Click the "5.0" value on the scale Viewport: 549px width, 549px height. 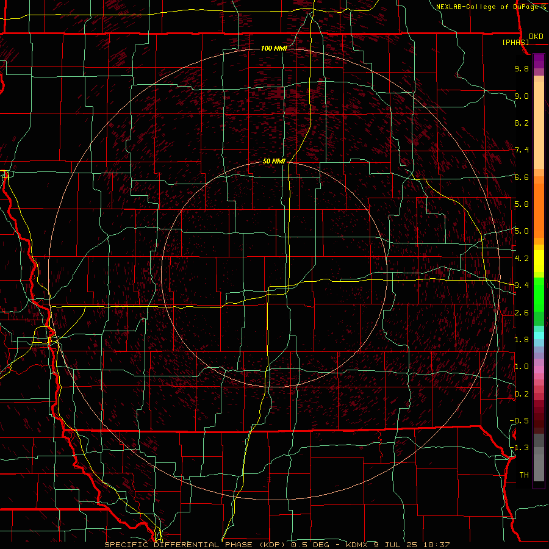click(x=522, y=231)
